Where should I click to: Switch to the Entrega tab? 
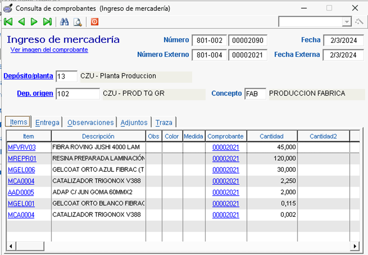[x=47, y=122]
